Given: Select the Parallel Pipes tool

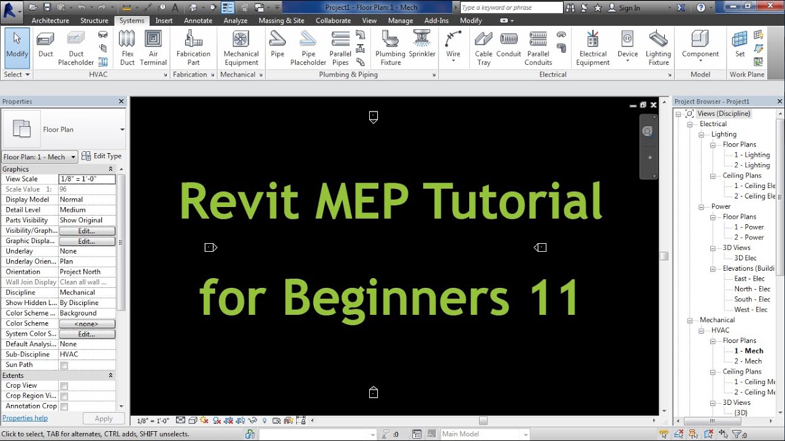Looking at the screenshot, I should (340, 48).
